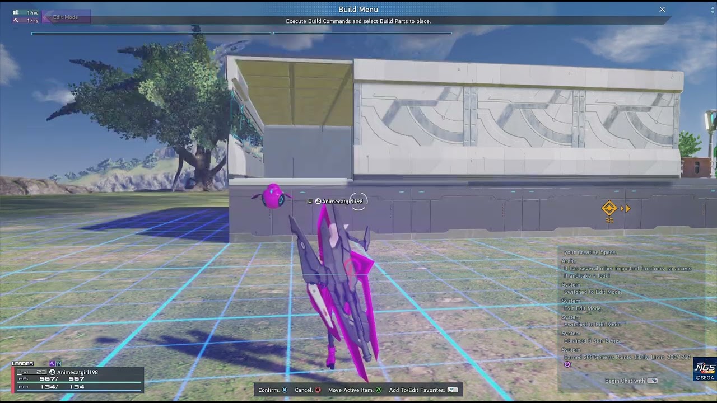Click the hammer build counter icon
The height and width of the screenshot is (403, 717).
pos(16,21)
